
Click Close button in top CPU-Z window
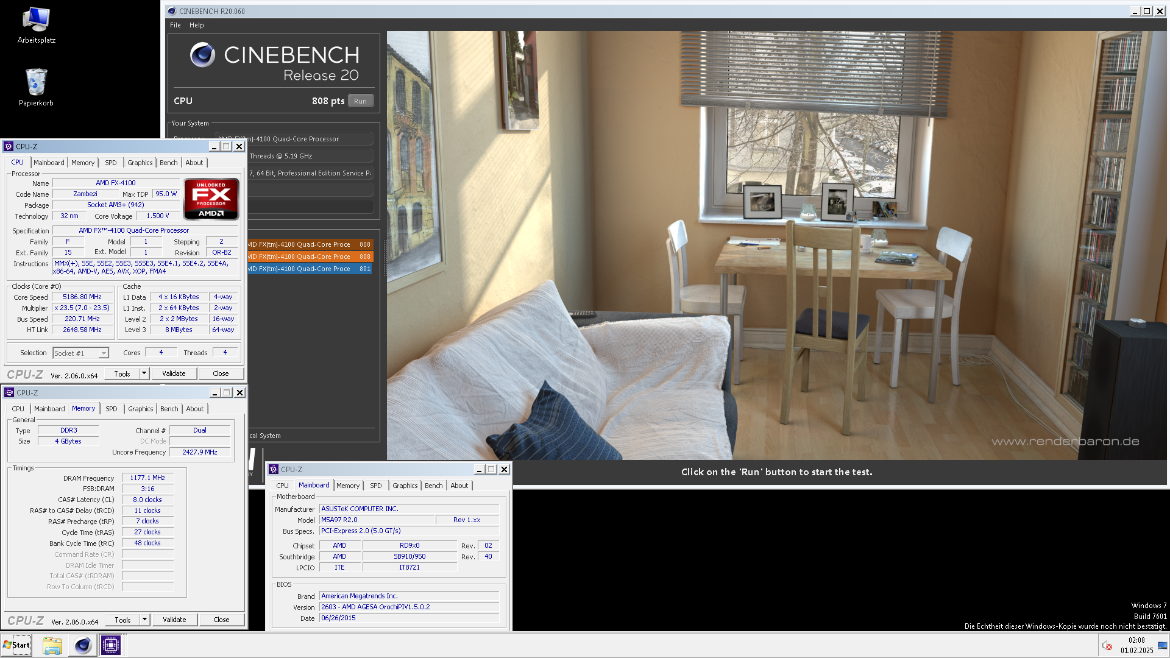pos(221,374)
